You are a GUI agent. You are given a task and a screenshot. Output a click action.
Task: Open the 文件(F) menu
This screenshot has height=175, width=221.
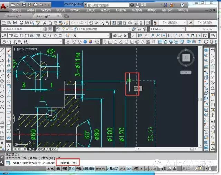(17, 10)
